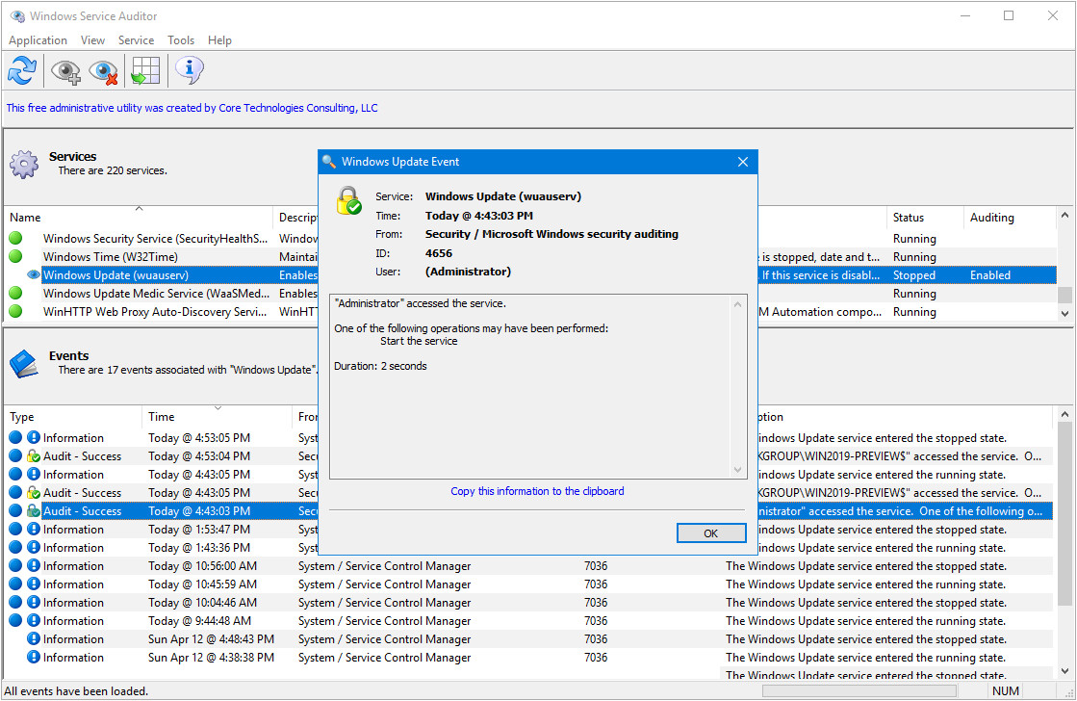Open the Core Technologies Consulting utility link

tap(192, 108)
